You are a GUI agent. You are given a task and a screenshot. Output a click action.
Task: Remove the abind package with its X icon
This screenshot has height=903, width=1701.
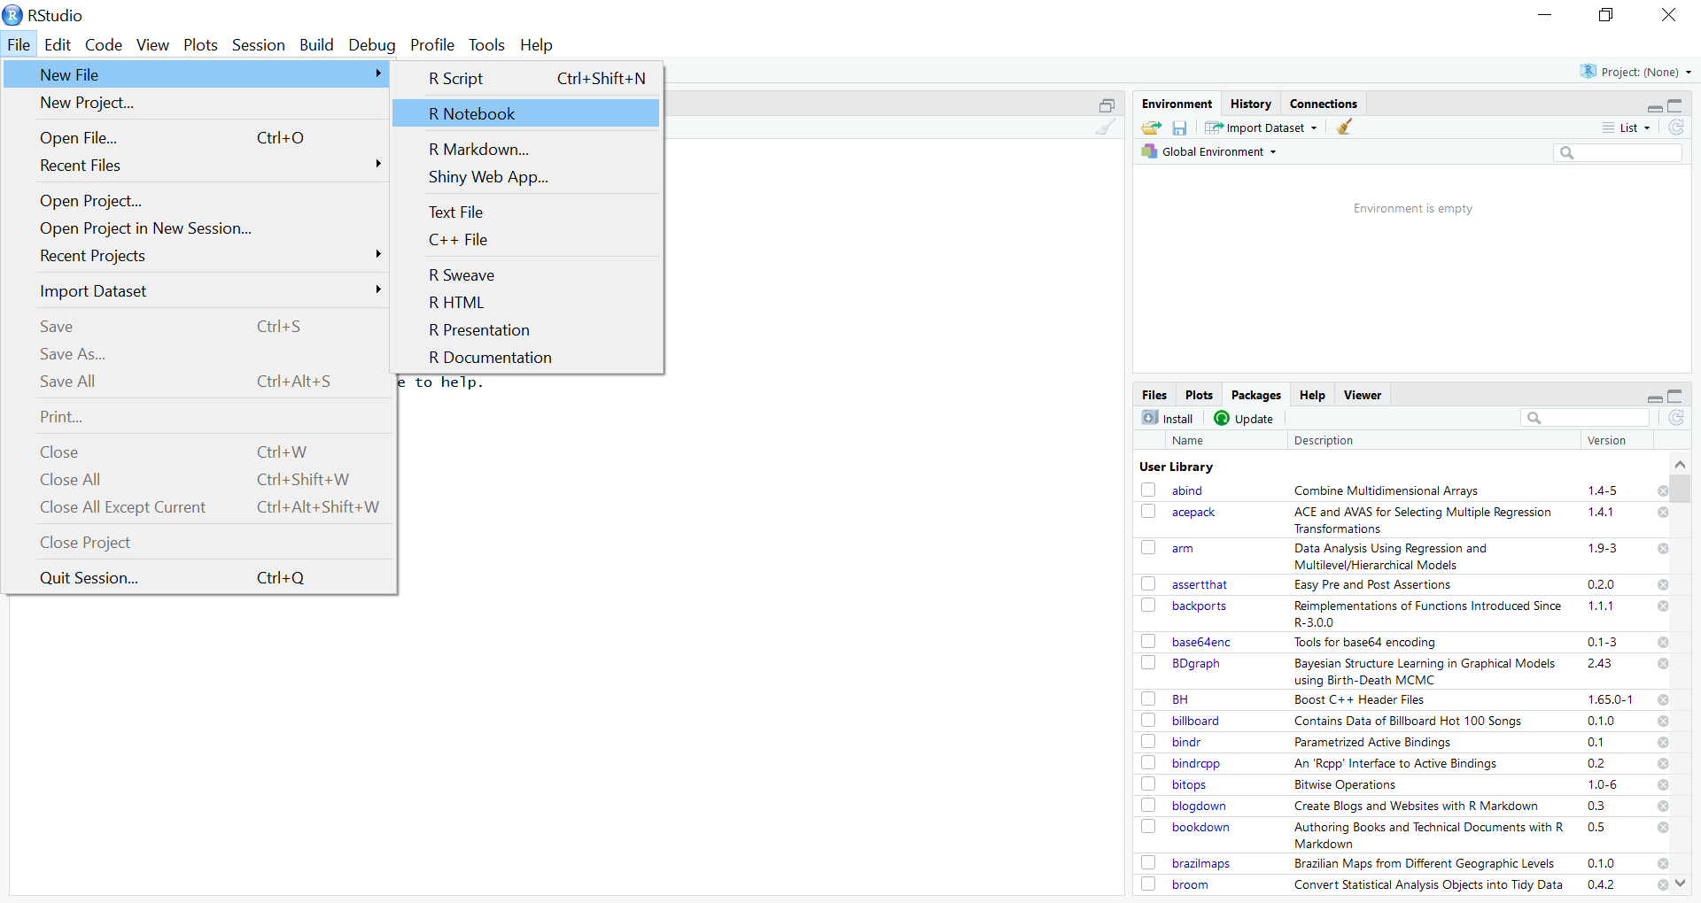click(1663, 491)
